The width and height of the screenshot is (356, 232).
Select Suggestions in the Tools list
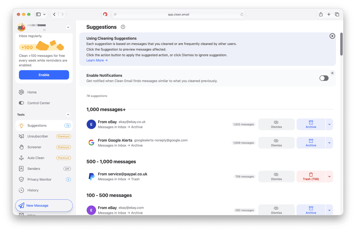click(44, 126)
